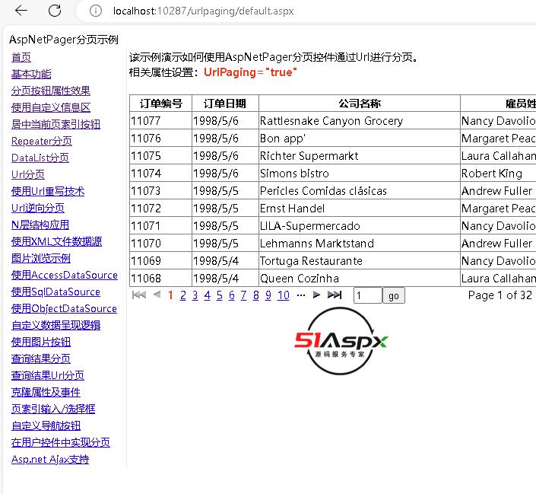Go to page 5 in pager
Screen dimensions: 536x494
pyautogui.click(x=220, y=295)
